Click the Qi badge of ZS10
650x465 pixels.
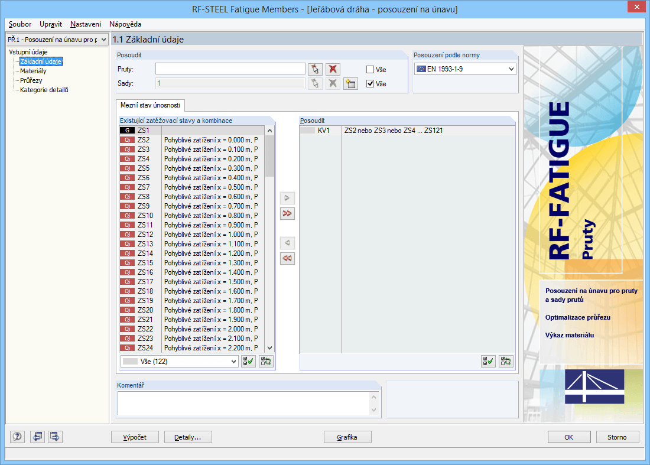pos(127,216)
